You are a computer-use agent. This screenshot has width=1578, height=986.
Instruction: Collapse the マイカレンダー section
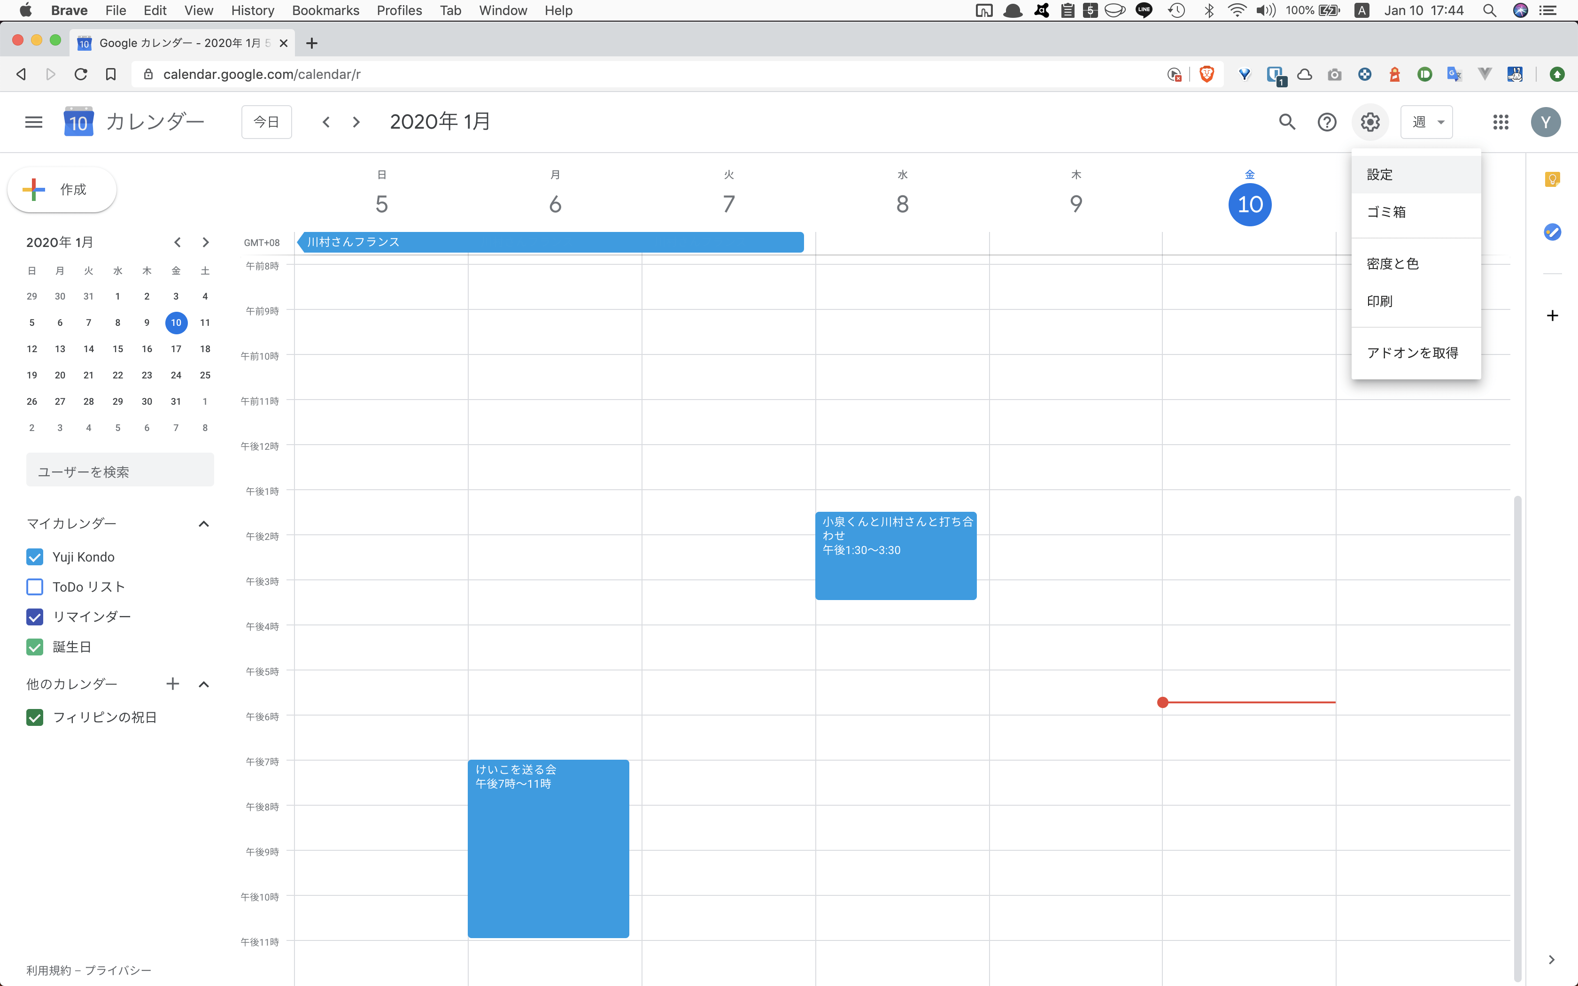(x=204, y=524)
